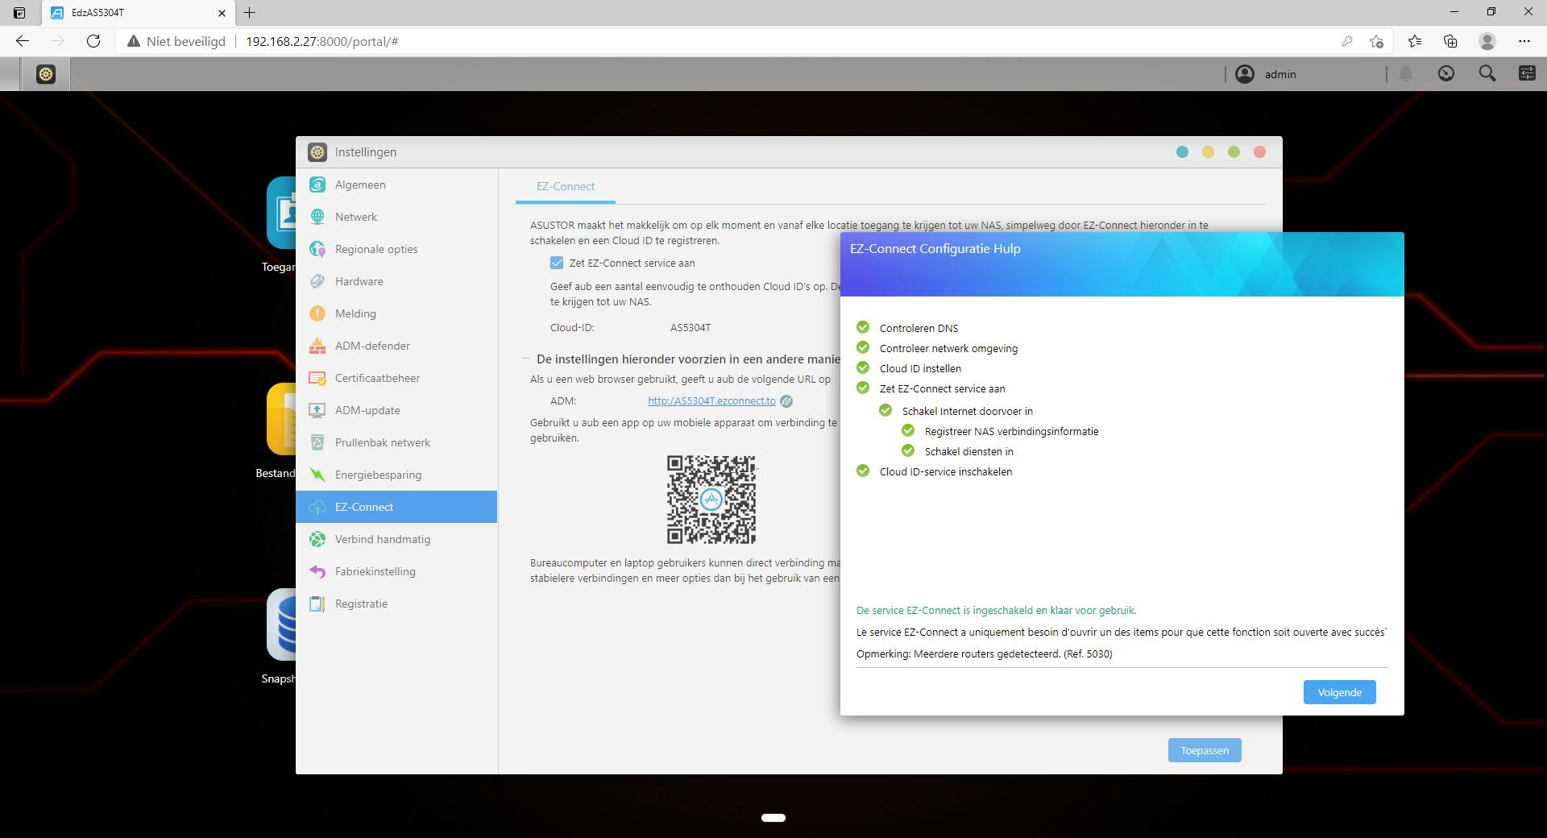
Task: Switch to the EZ-Connect tab
Action: [x=566, y=186]
